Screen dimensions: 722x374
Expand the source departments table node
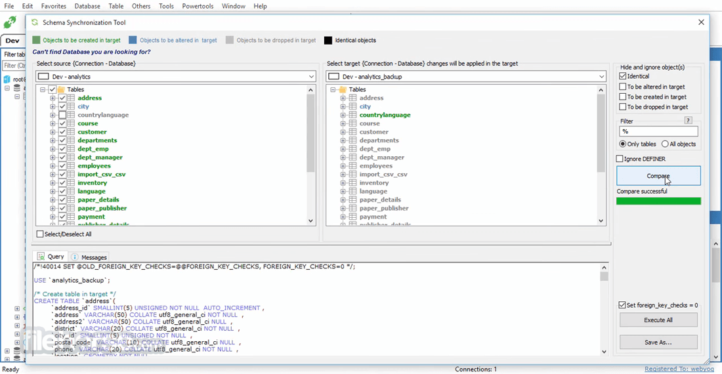pyautogui.click(x=53, y=140)
